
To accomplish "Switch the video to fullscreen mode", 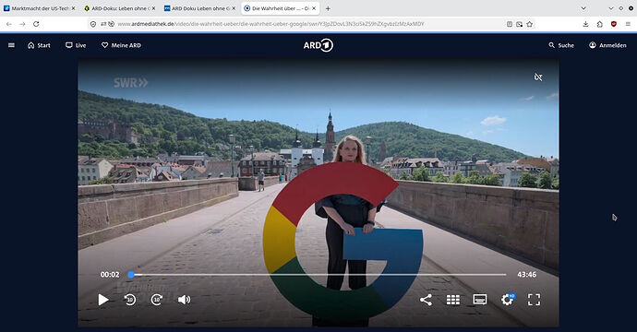I will coord(534,300).
